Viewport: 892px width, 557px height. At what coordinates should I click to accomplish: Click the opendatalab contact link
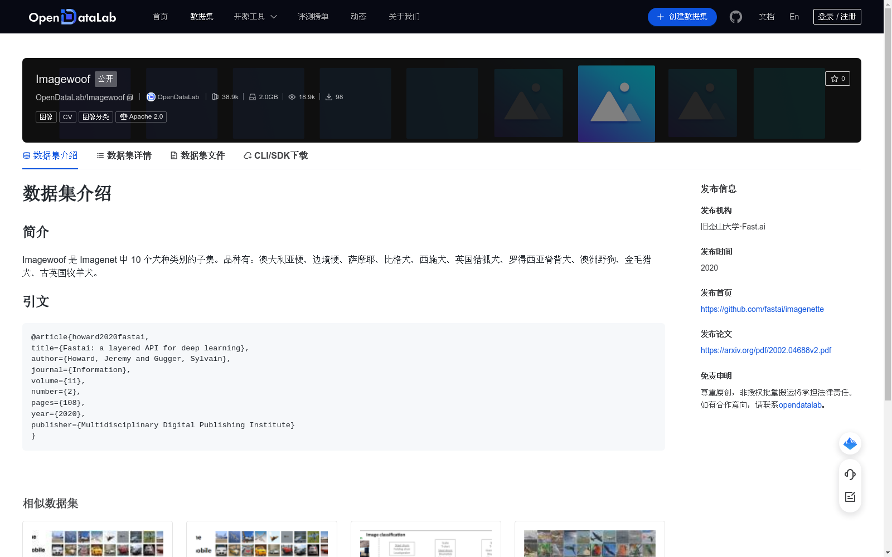point(800,405)
